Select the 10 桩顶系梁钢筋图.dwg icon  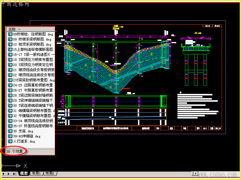point(10,44)
